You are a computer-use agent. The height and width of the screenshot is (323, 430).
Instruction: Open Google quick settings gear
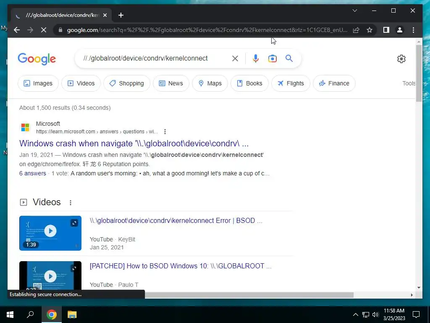coord(401,59)
